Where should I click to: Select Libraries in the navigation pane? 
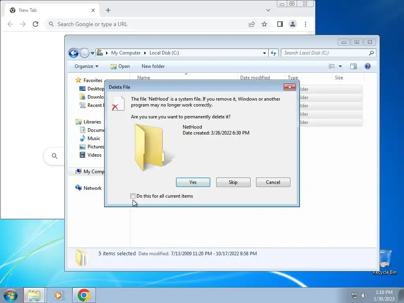[88, 122]
